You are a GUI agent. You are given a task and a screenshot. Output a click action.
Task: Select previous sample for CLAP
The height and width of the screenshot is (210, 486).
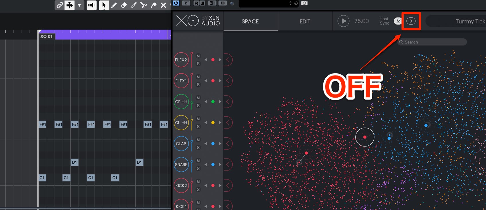pos(205,144)
